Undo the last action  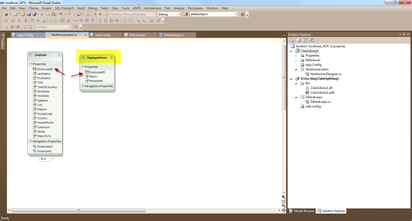click(61, 14)
